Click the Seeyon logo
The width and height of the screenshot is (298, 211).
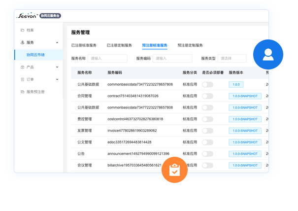click(x=28, y=16)
